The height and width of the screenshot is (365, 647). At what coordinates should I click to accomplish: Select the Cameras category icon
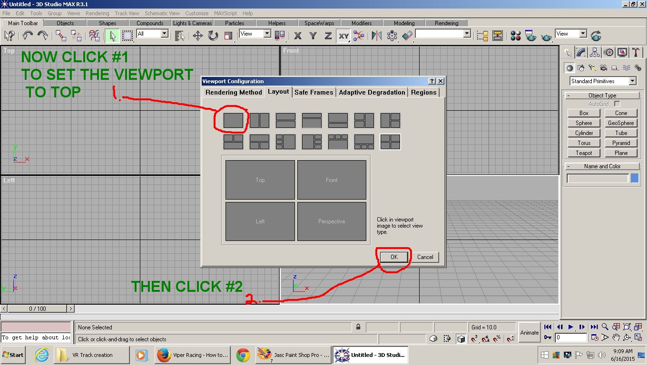click(603, 67)
